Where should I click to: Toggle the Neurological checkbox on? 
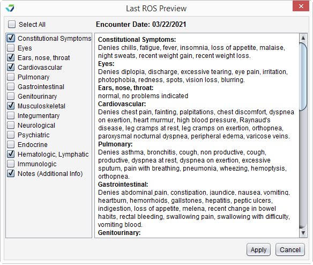coord(11,125)
